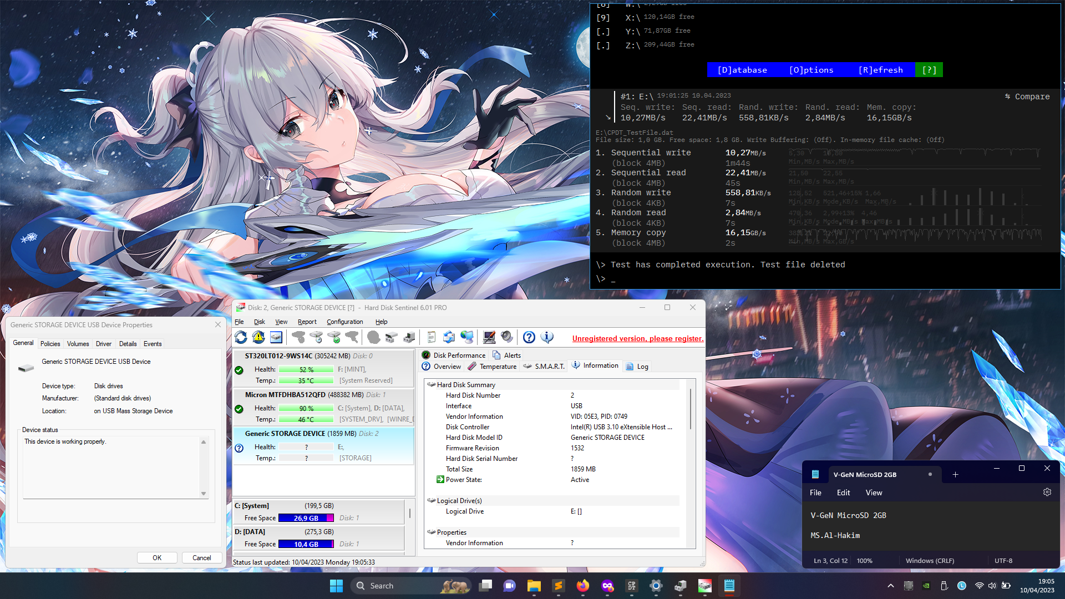Click the [D]atabase button in benchmark window
Viewport: 1065px width, 599px height.
point(742,70)
